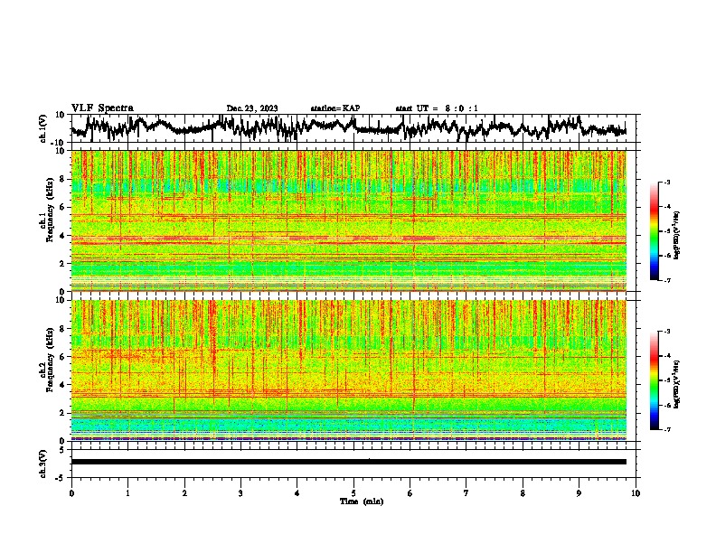716x553 pixels.
Task: Click time-axis tick label "5"
Action: coord(353,493)
